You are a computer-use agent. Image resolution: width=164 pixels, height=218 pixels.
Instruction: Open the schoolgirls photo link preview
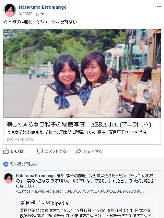click(82, 73)
